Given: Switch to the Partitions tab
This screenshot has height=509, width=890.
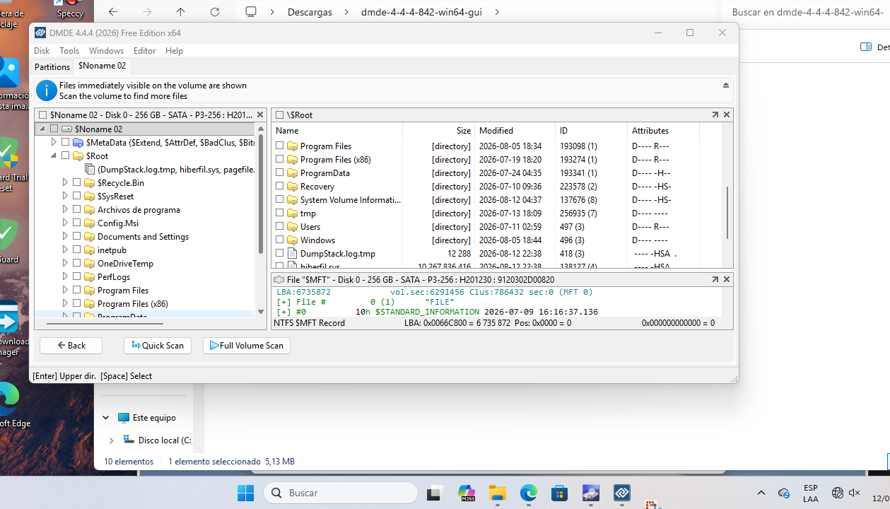Looking at the screenshot, I should point(52,66).
